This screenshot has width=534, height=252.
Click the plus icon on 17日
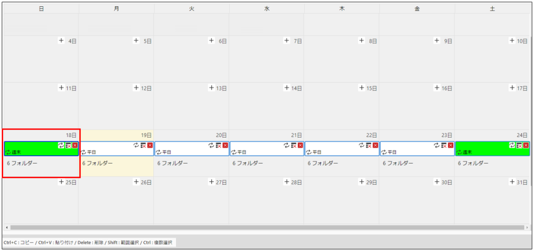tap(512, 88)
